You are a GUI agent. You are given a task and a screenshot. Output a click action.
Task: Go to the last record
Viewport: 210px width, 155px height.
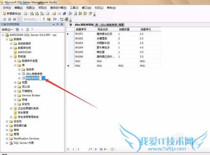coord(101,149)
